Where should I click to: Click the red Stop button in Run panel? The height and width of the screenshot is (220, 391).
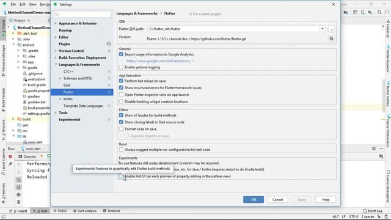pos(10,156)
